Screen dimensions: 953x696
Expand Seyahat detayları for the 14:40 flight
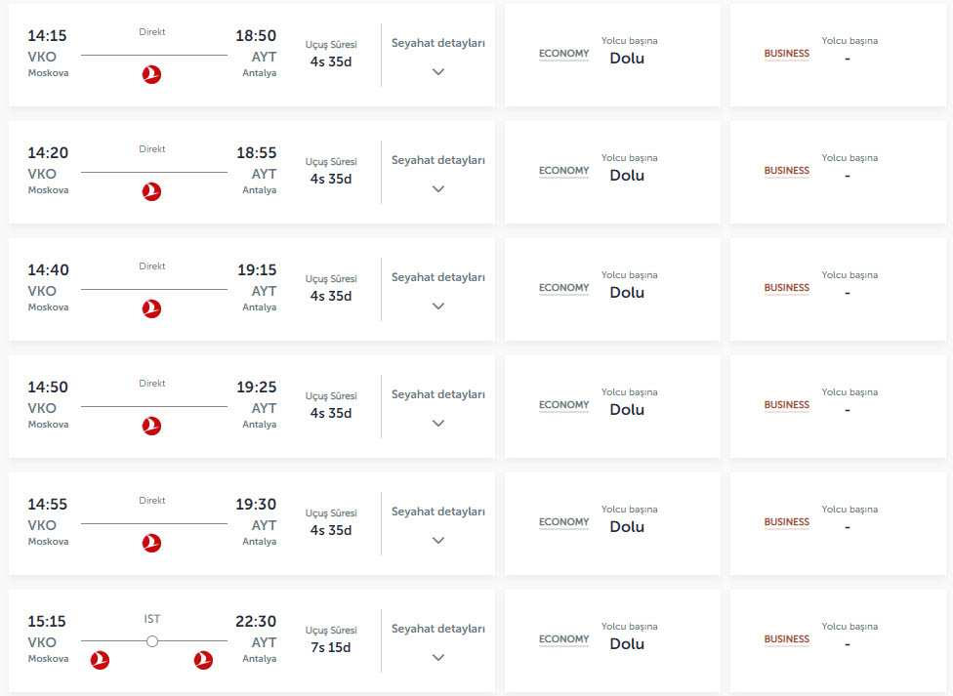[x=438, y=306]
